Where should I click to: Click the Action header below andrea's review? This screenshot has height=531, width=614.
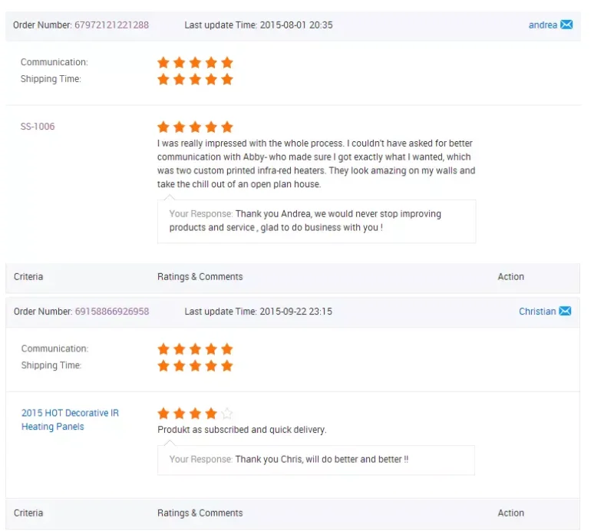[x=510, y=277]
